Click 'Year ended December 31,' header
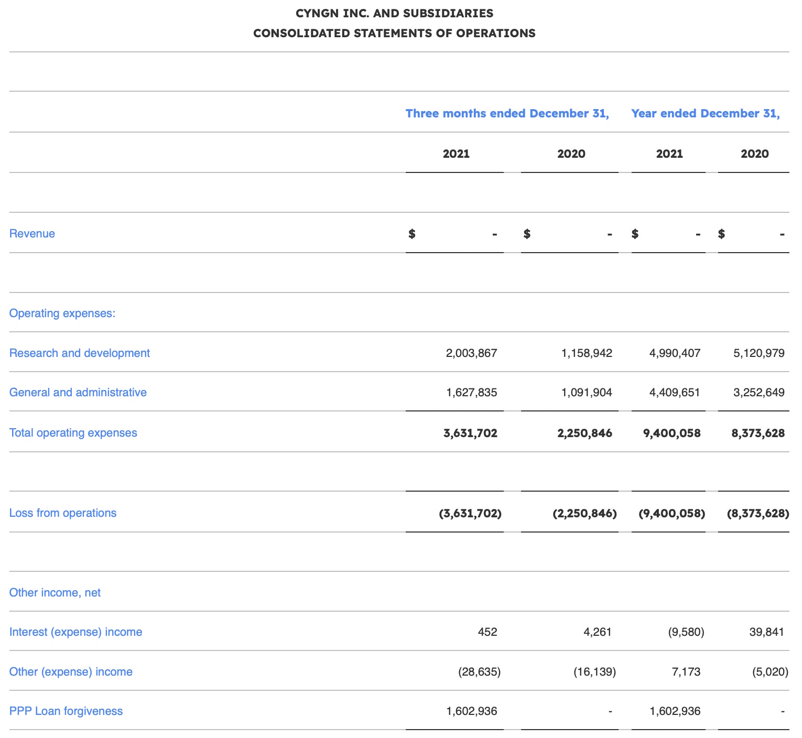Screen dimensions: 802x738 tap(706, 114)
